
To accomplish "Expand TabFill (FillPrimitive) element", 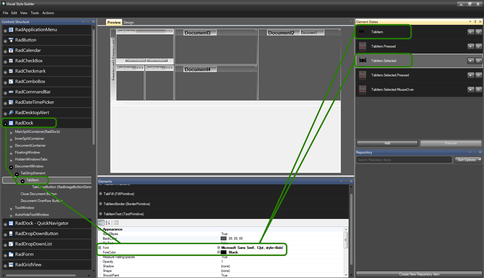I will tap(101, 194).
